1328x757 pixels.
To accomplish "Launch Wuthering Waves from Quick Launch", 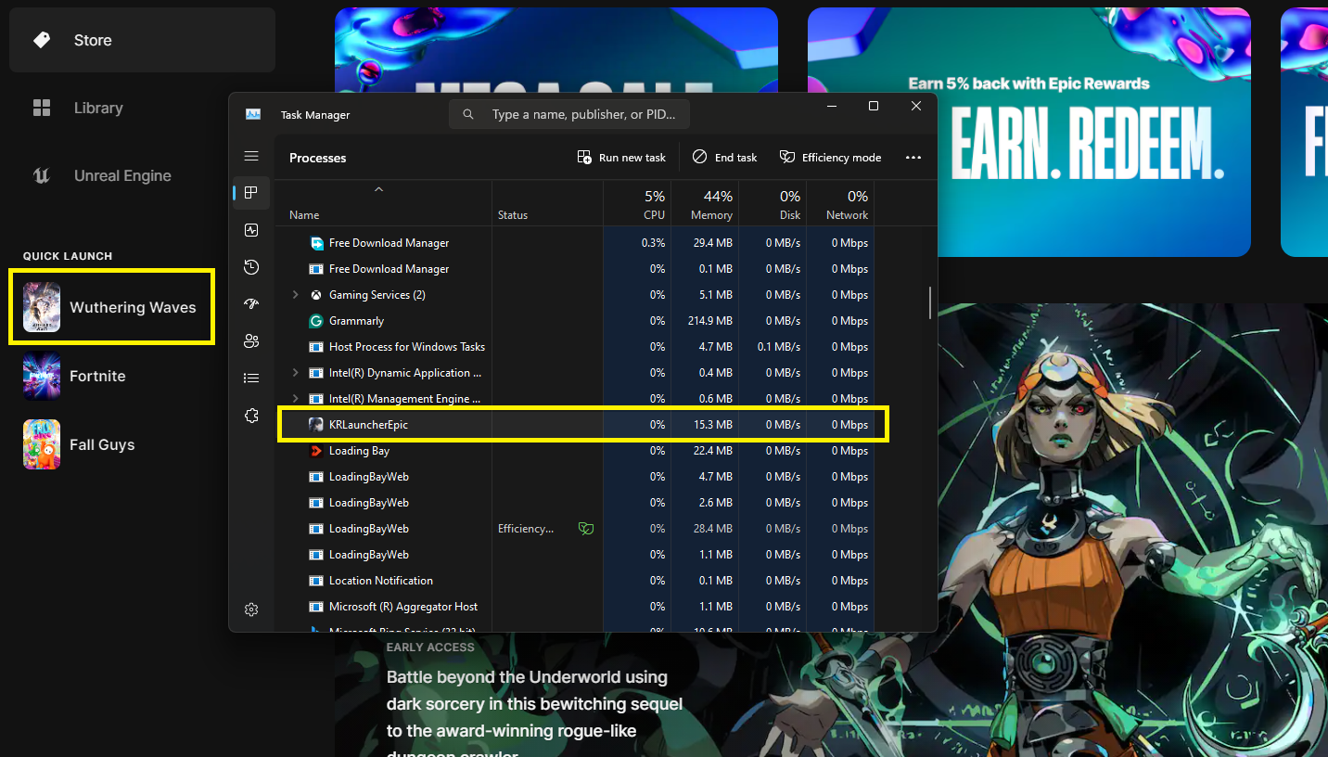I will point(112,307).
